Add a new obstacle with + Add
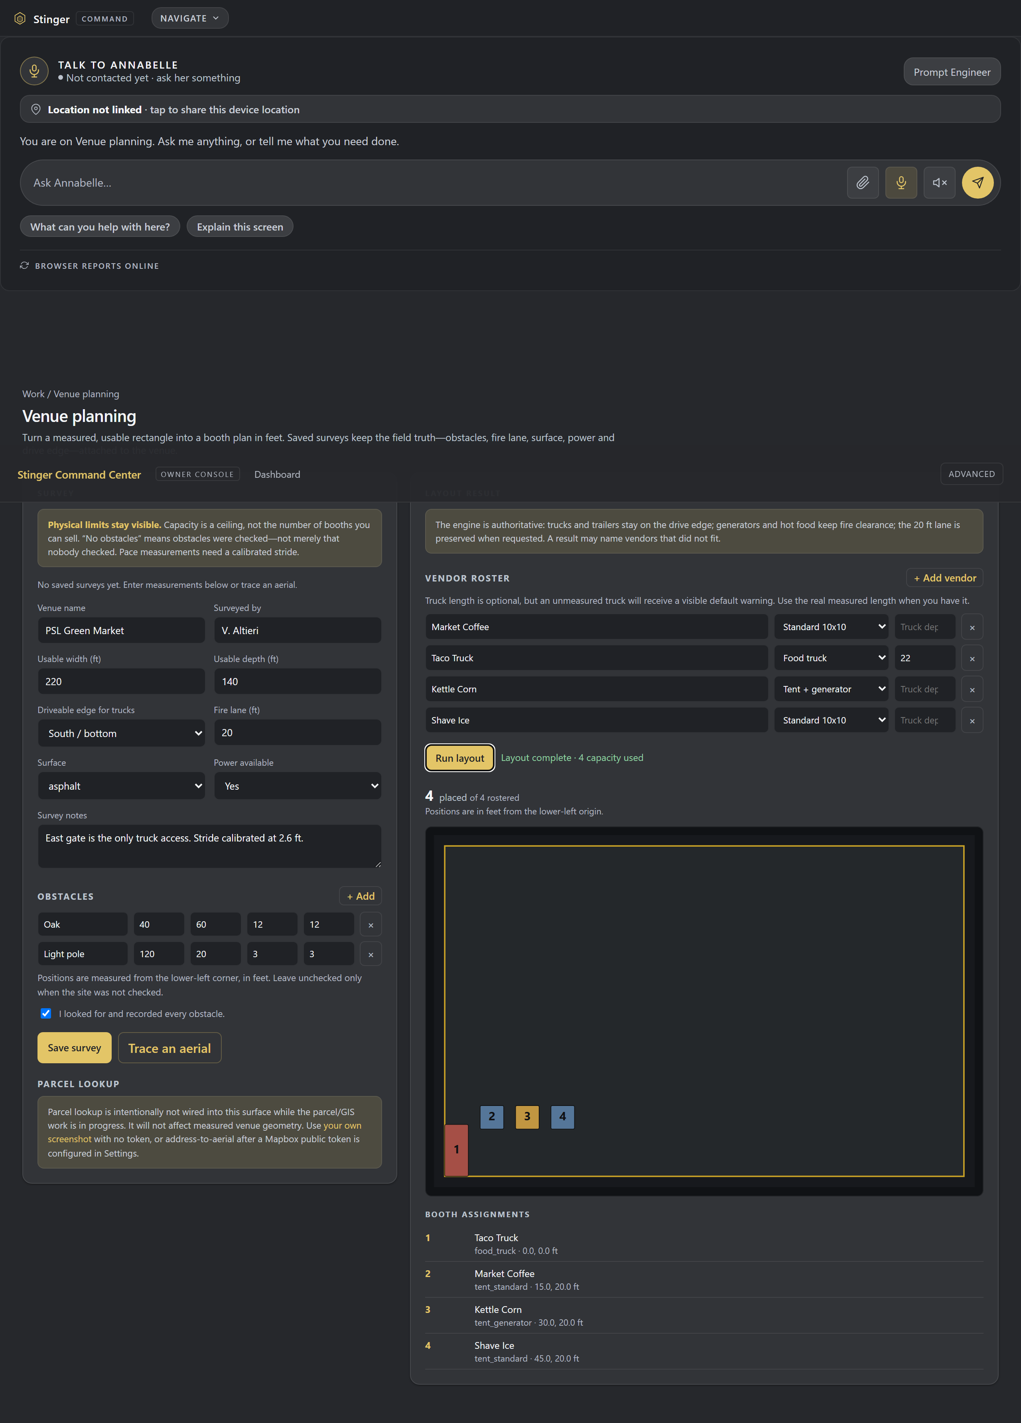Image resolution: width=1021 pixels, height=1423 pixels. click(x=360, y=896)
